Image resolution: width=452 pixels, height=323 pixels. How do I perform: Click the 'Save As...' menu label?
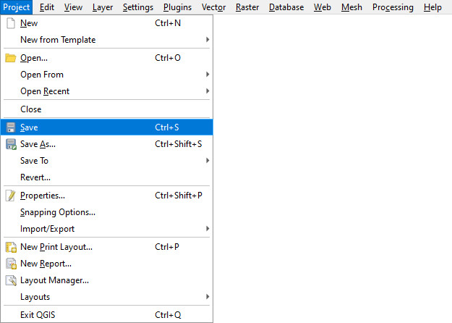38,144
